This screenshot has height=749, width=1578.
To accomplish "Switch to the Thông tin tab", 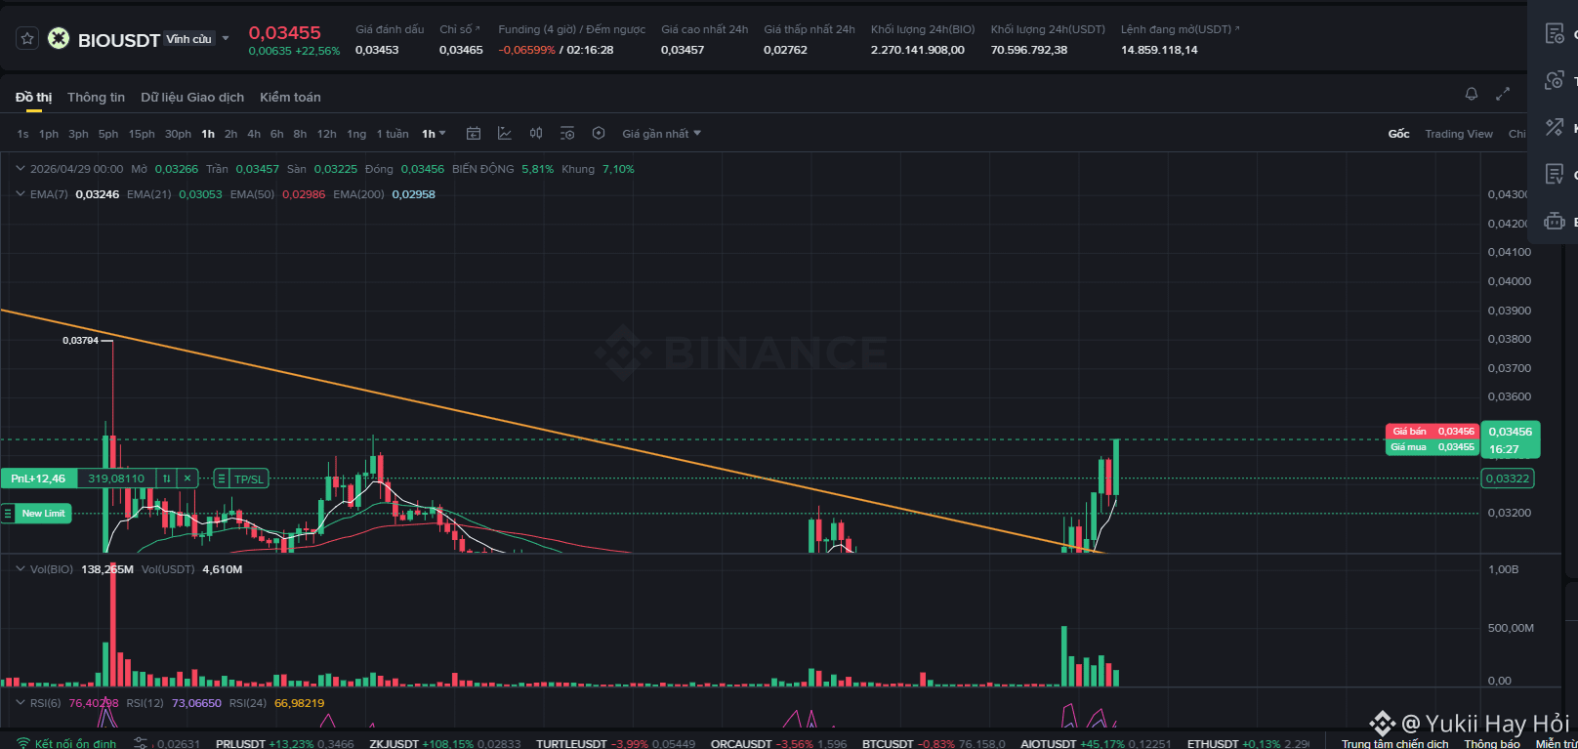I will point(96,98).
